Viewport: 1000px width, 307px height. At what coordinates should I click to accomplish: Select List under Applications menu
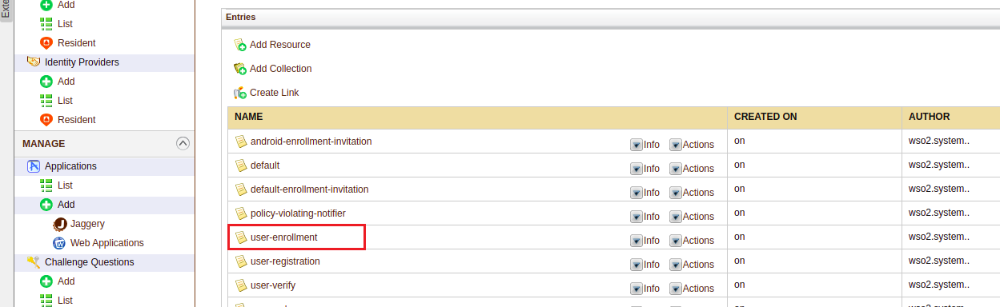[x=65, y=185]
